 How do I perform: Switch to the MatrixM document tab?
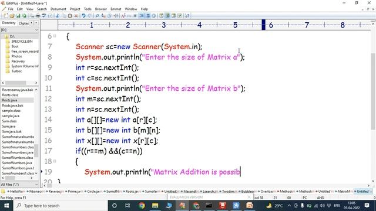pos(344,192)
